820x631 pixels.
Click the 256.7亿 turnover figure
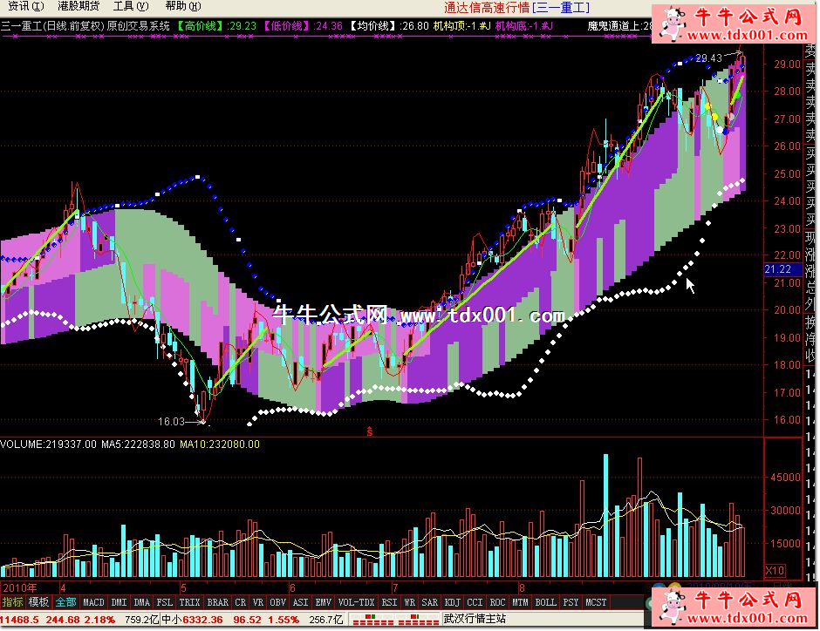(x=325, y=620)
